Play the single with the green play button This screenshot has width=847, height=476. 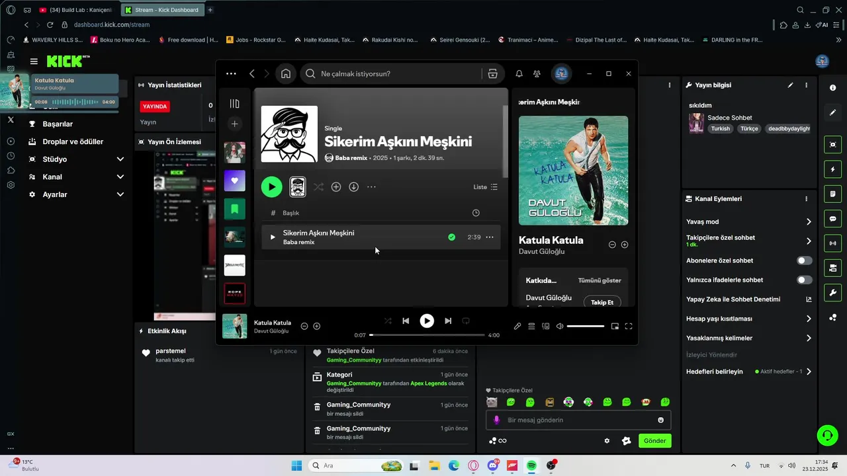coord(271,187)
